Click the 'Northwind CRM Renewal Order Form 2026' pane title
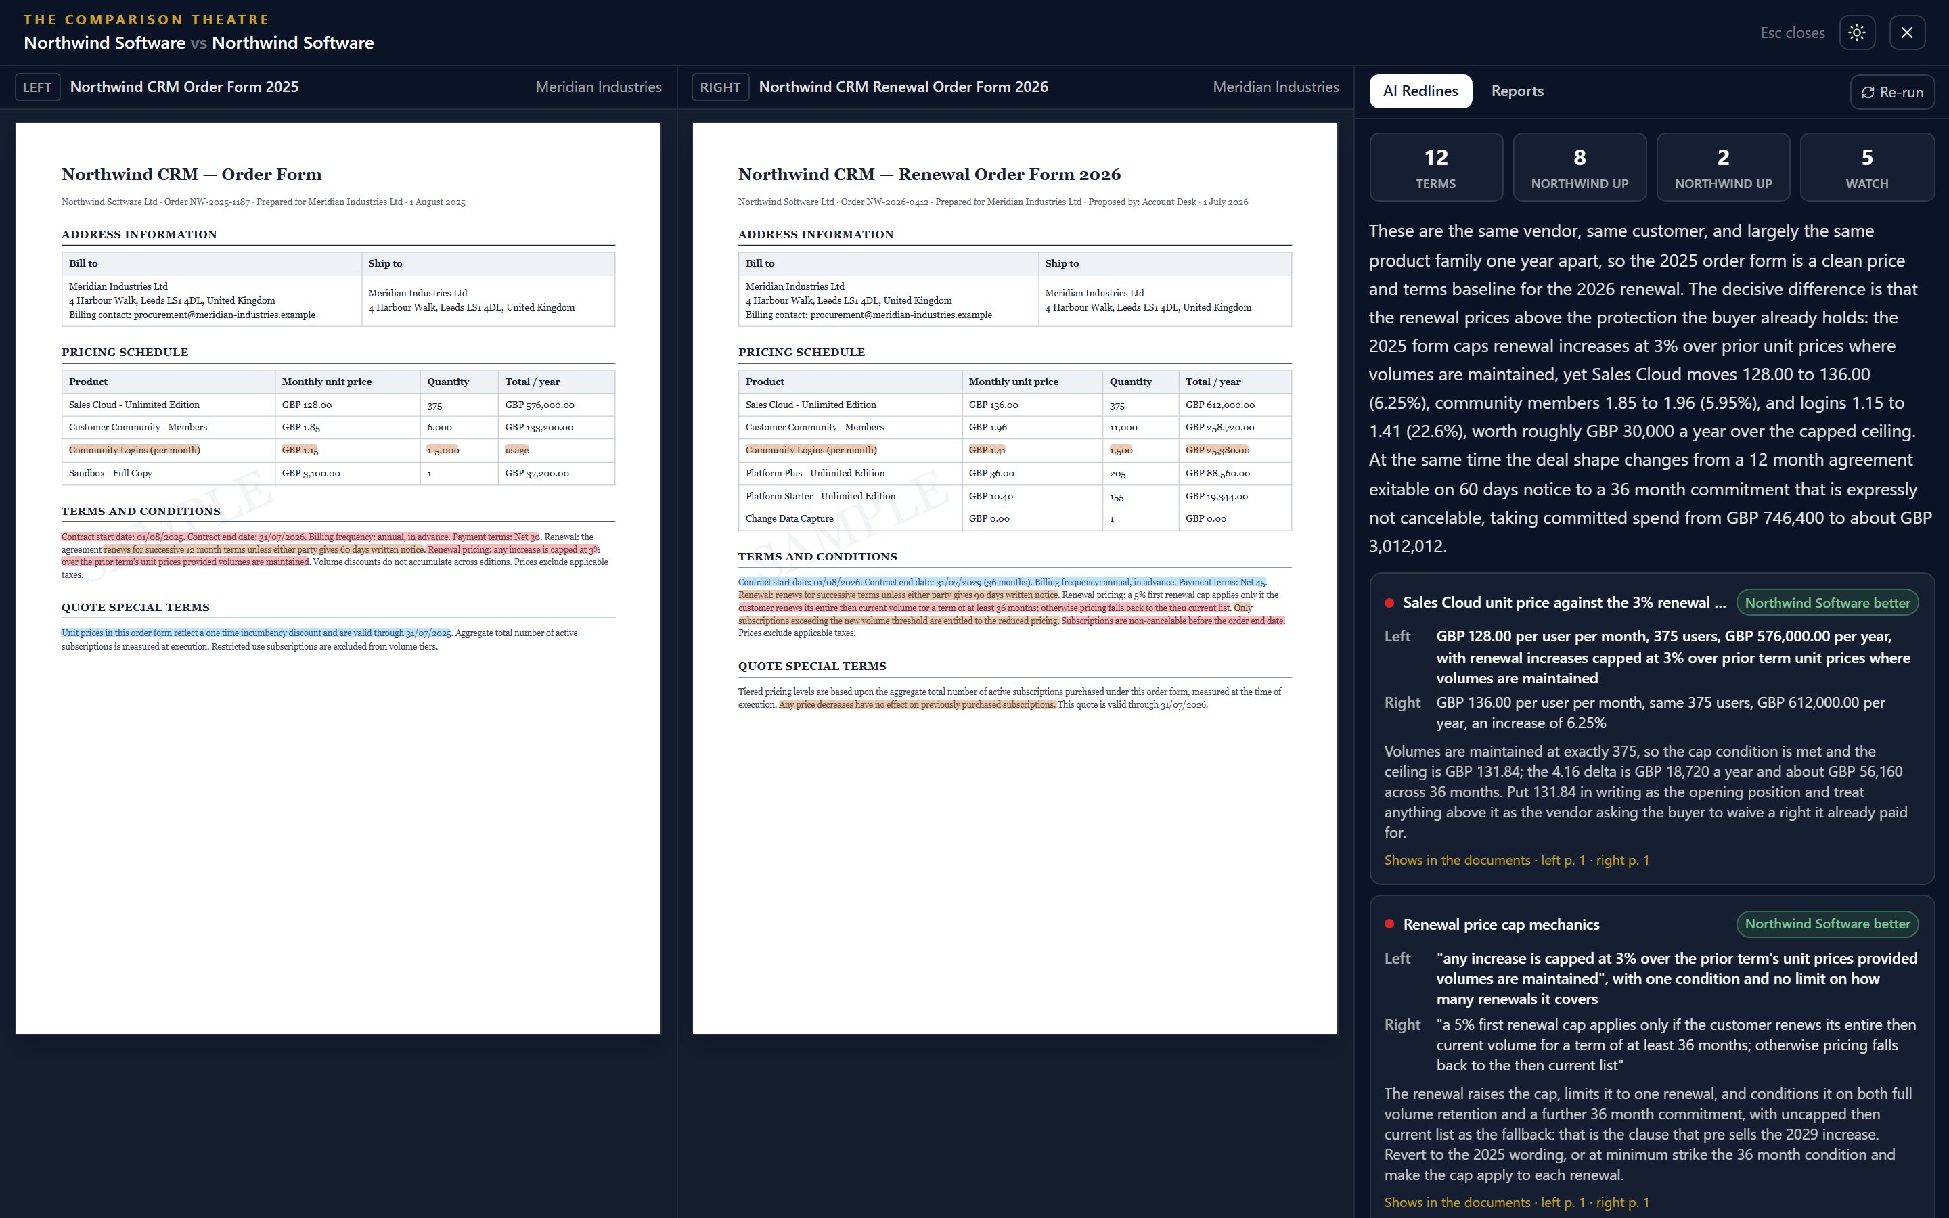1949x1218 pixels. click(903, 87)
